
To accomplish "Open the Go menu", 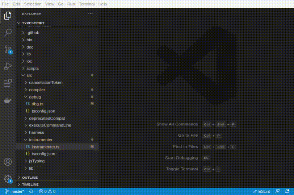I will click(60, 4).
